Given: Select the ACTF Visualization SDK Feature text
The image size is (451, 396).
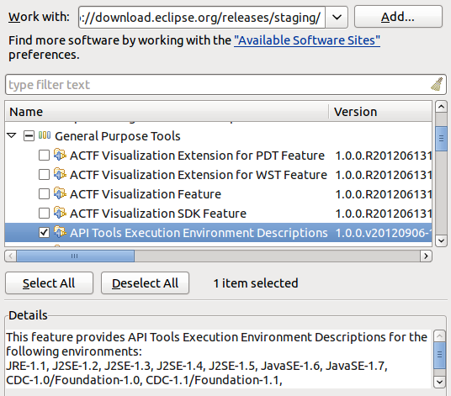Looking at the screenshot, I should pyautogui.click(x=158, y=214).
